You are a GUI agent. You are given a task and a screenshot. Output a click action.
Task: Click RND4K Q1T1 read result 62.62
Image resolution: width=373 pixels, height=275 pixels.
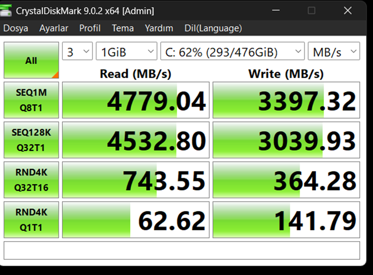[x=136, y=220]
